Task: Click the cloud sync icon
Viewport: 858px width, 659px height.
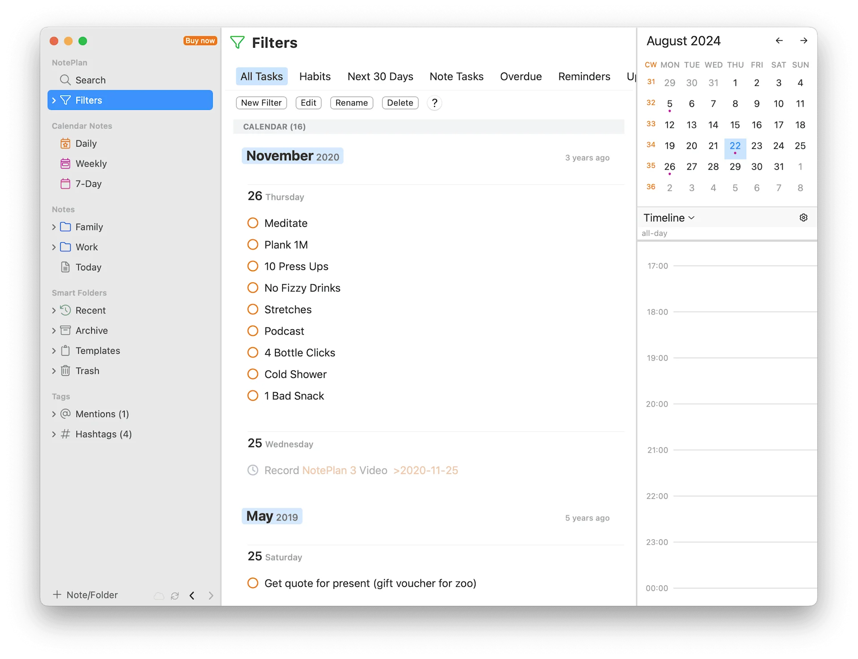Action: (x=159, y=596)
